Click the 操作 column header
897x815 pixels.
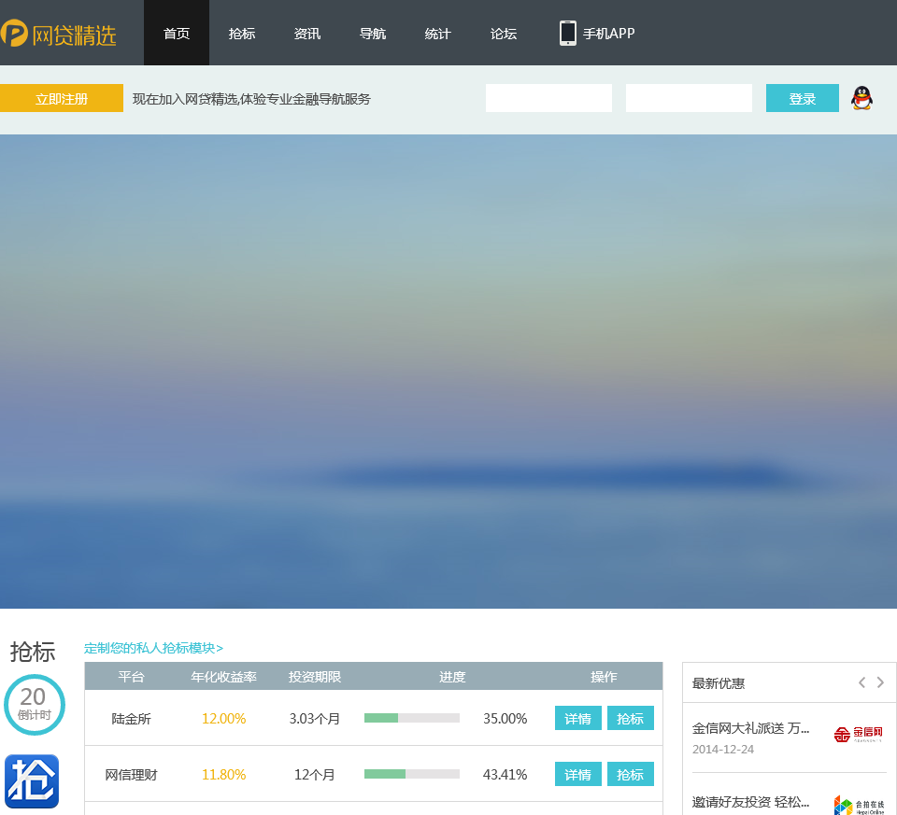pyautogui.click(x=605, y=677)
